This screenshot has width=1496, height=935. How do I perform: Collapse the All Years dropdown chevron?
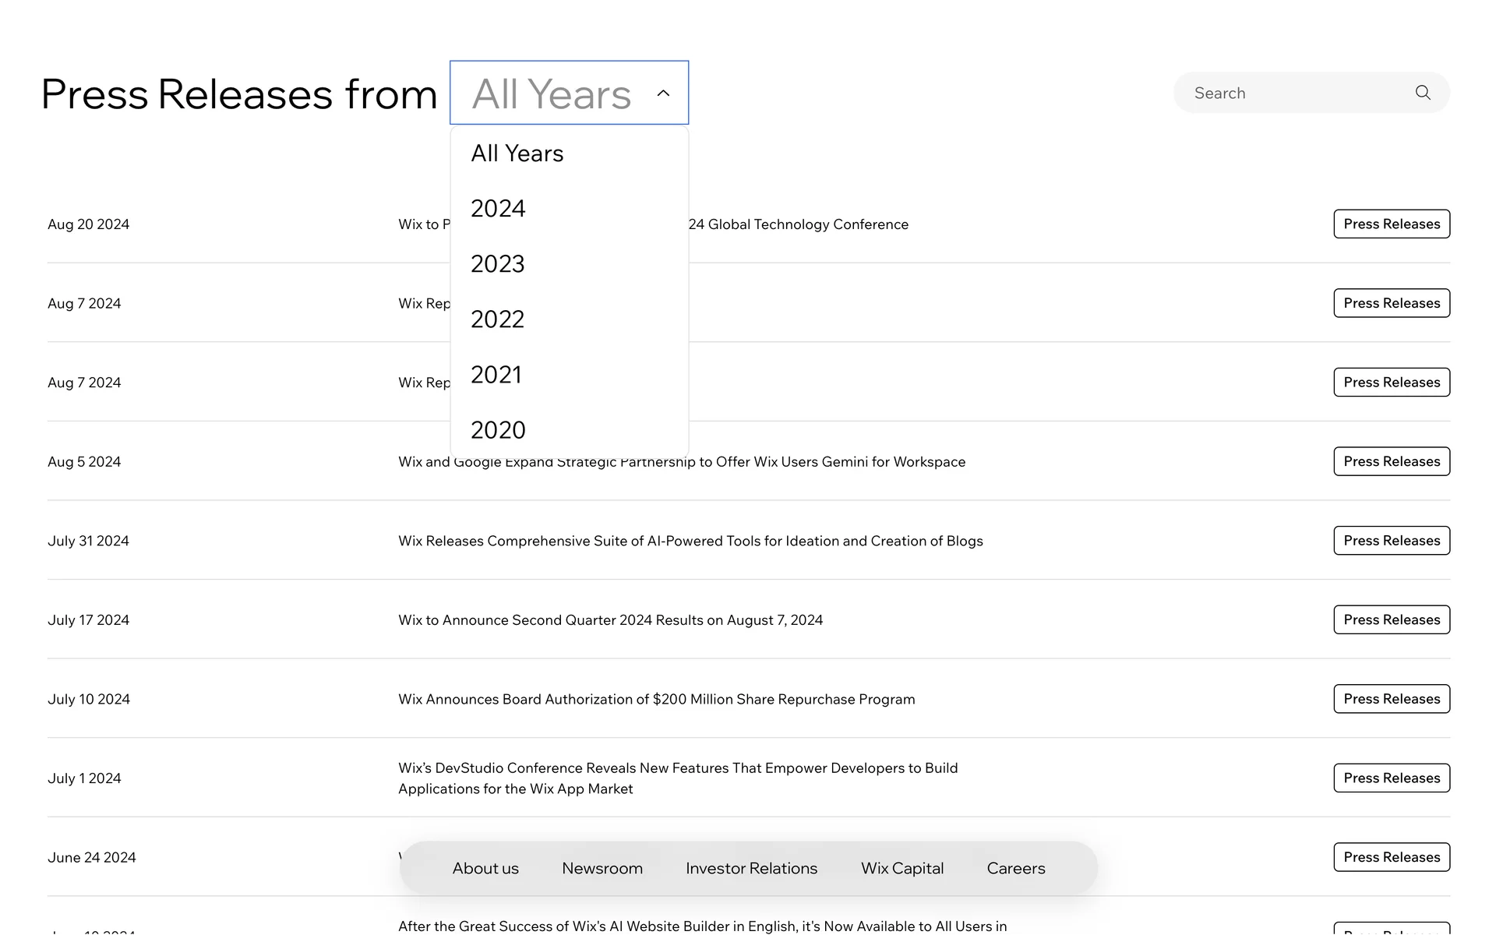tap(663, 93)
